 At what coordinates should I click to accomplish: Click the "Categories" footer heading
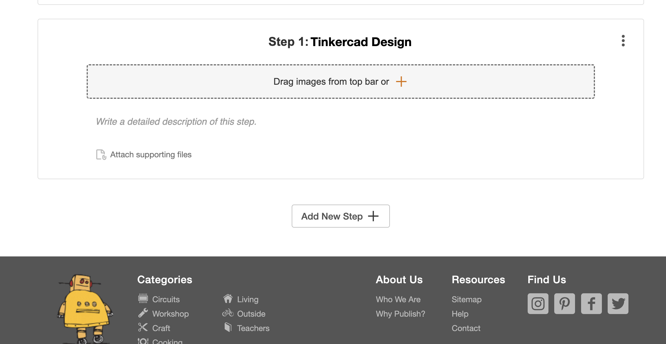pos(165,280)
